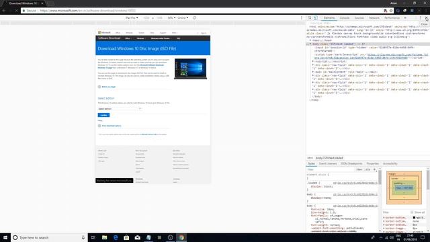Select the inspect element picker icon
The image size is (430, 242).
coord(310,18)
